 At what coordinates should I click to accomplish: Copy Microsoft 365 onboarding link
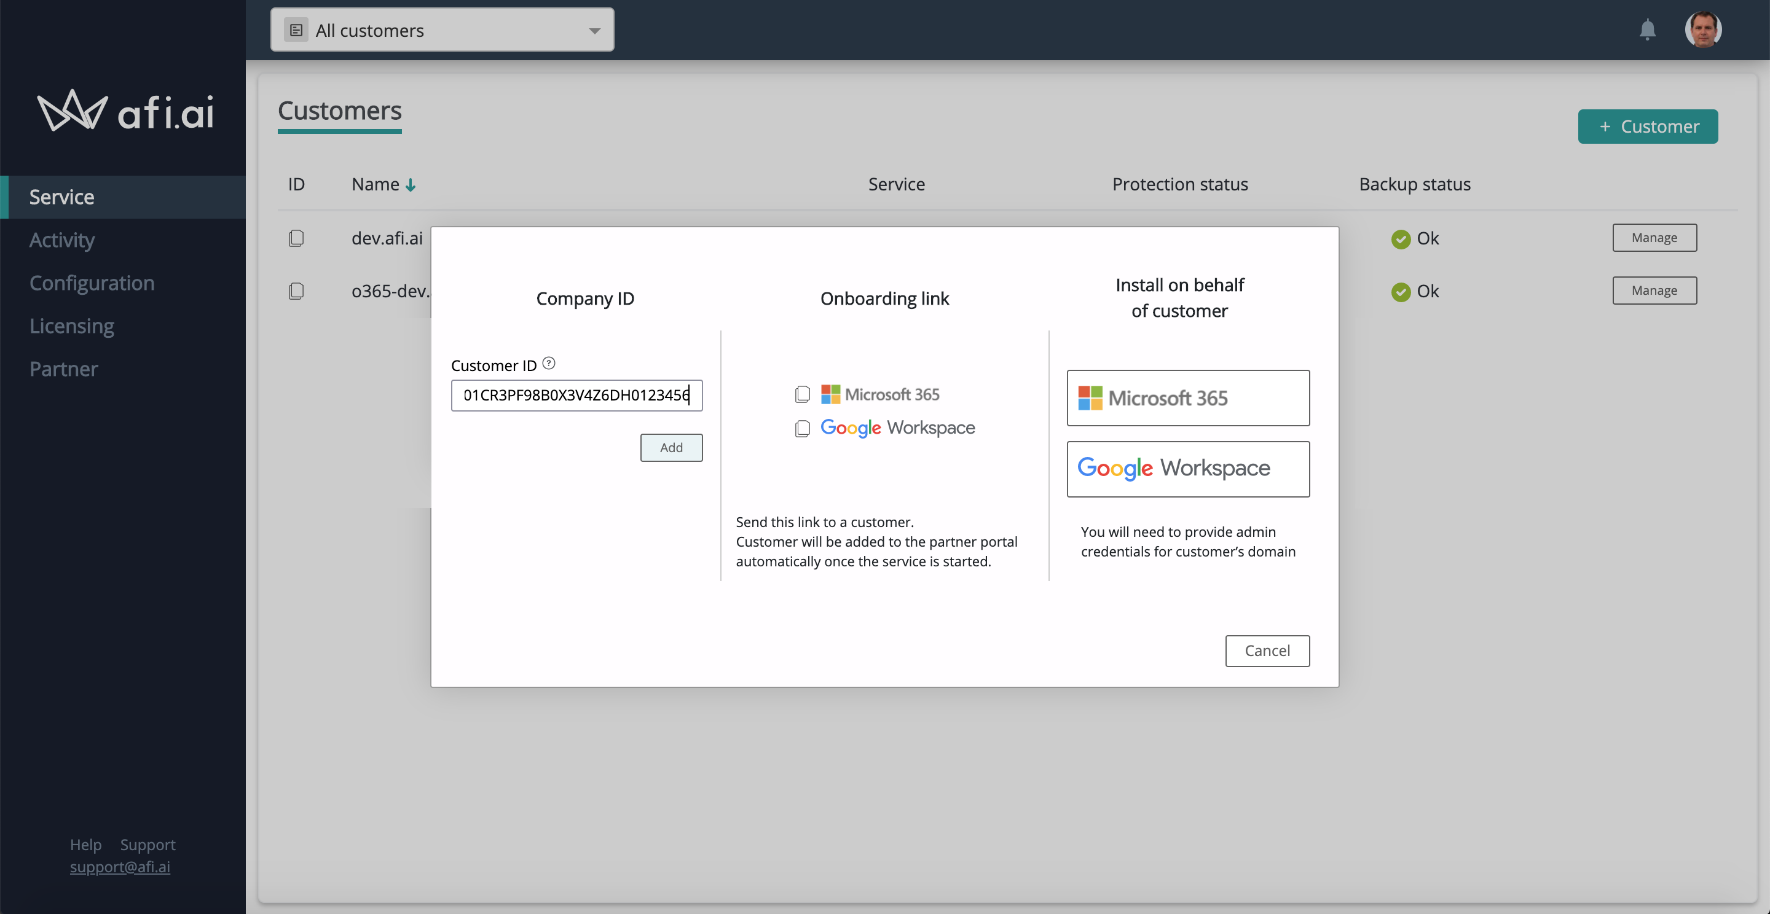(x=802, y=394)
